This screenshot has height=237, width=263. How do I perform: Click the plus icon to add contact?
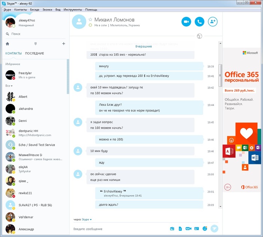pos(63,44)
